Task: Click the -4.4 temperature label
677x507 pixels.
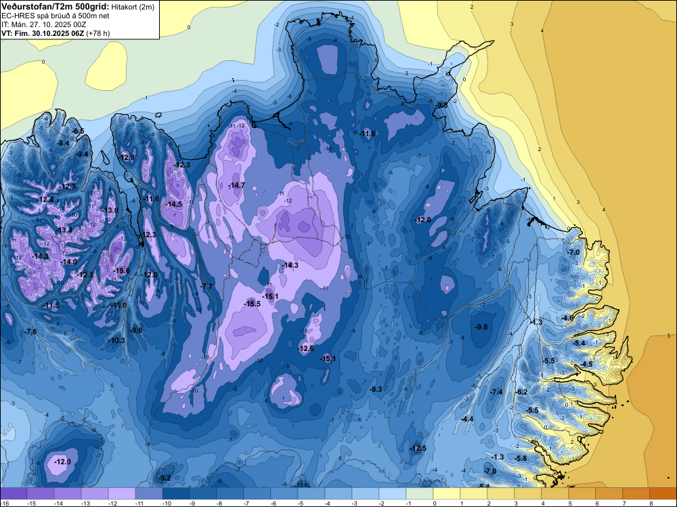Action: [467, 419]
